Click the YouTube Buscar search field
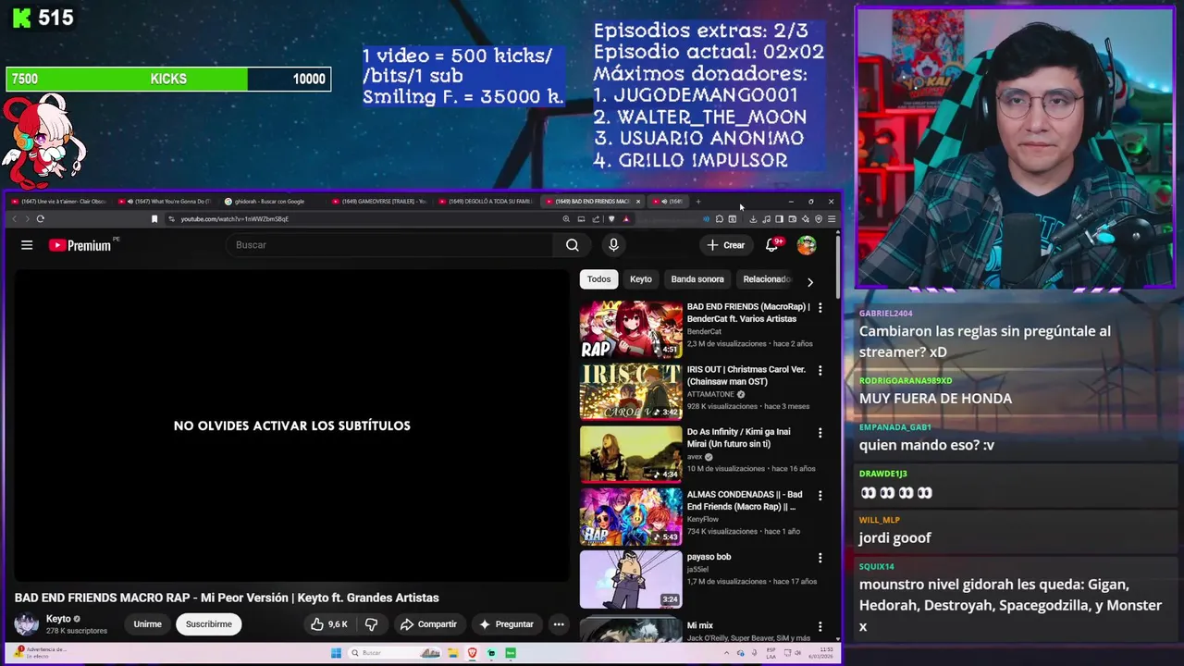1184x666 pixels. (388, 245)
